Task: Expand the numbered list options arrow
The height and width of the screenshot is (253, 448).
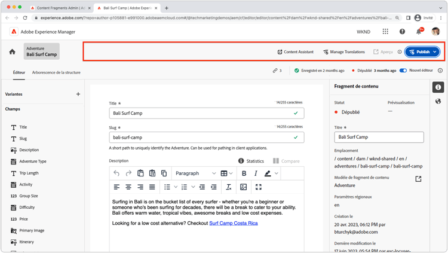Action: tap(193, 187)
